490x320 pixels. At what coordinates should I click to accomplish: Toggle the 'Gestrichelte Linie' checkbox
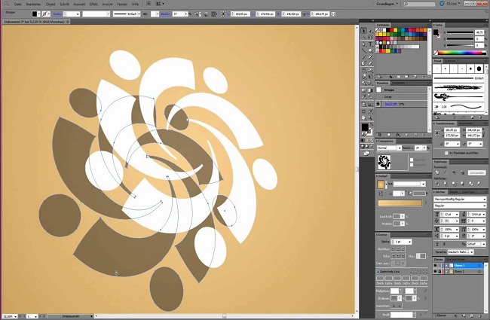coord(378,272)
